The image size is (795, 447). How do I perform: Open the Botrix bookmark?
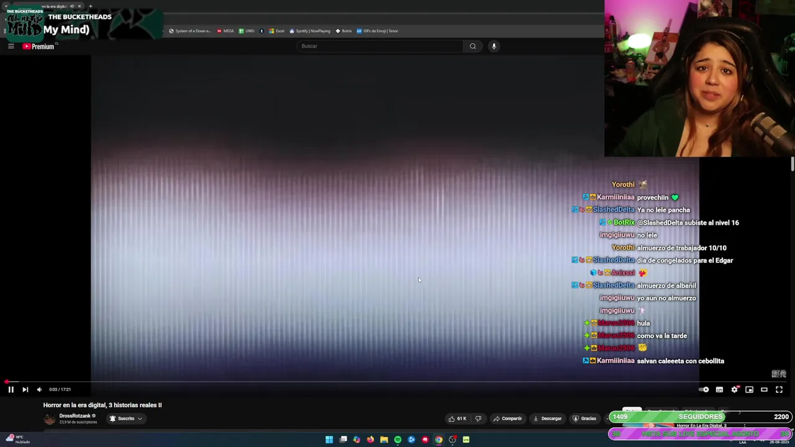click(x=343, y=31)
